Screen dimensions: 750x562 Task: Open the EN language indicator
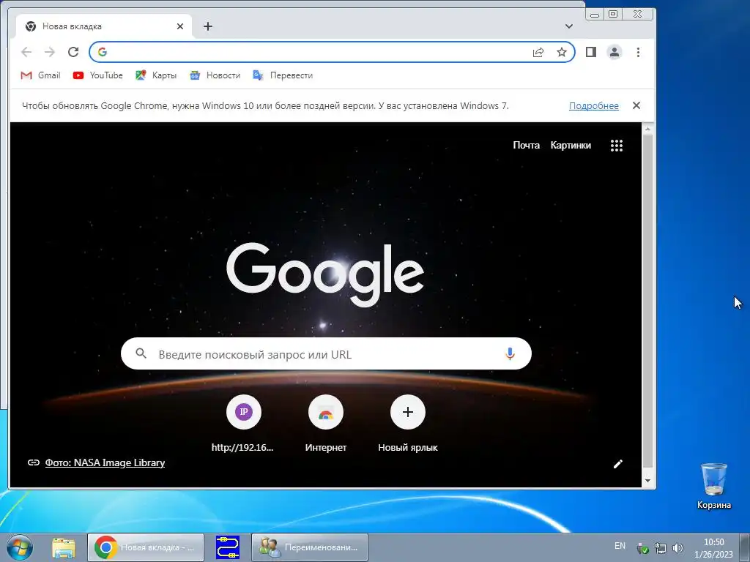click(x=620, y=546)
